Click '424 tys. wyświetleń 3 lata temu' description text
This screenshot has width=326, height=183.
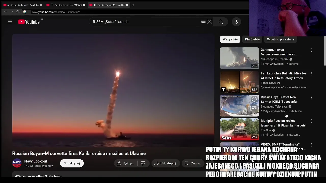(x=38, y=176)
